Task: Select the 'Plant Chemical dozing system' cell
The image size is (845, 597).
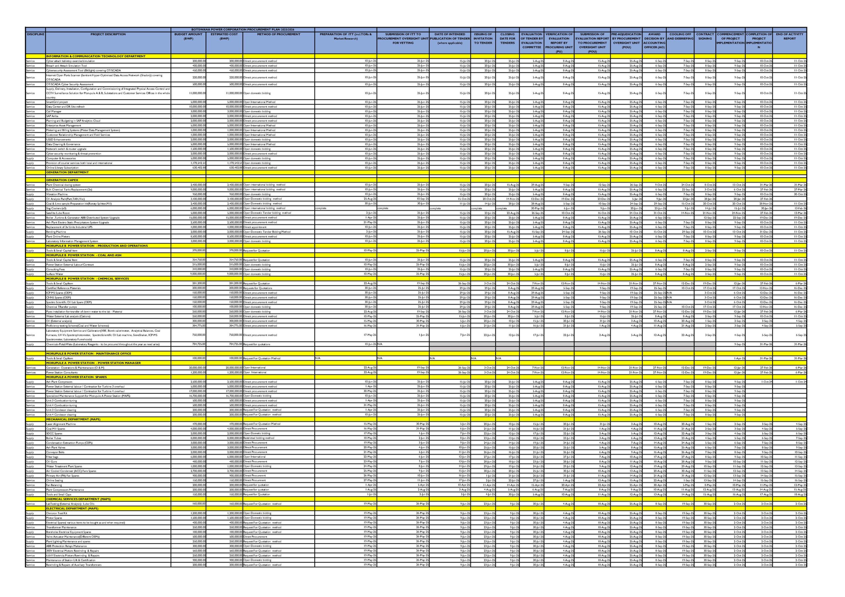Action: pos(108,185)
